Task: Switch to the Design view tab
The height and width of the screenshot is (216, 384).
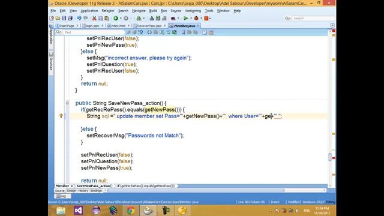Action: 71,191
